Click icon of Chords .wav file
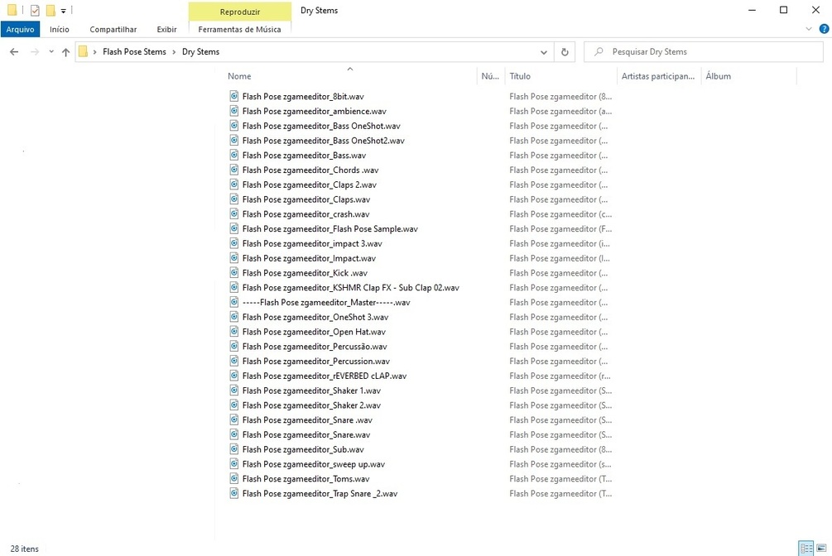Viewport: 832px width, 556px height. [x=233, y=170]
